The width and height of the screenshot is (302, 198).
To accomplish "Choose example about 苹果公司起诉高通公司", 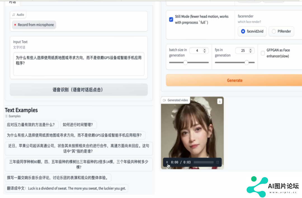I will coord(79,148).
